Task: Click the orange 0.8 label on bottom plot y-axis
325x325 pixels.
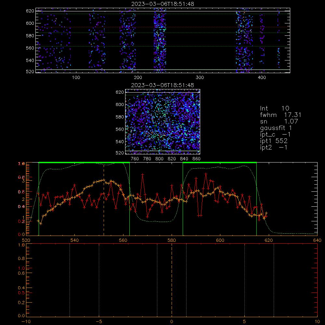Action: coord(21,258)
